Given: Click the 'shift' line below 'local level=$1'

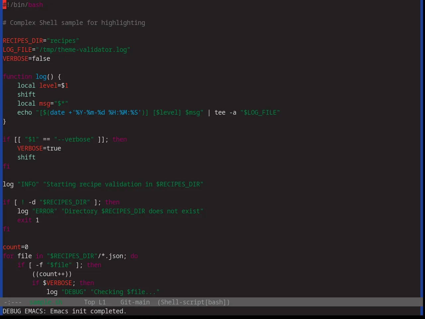Looking at the screenshot, I should point(27,94).
